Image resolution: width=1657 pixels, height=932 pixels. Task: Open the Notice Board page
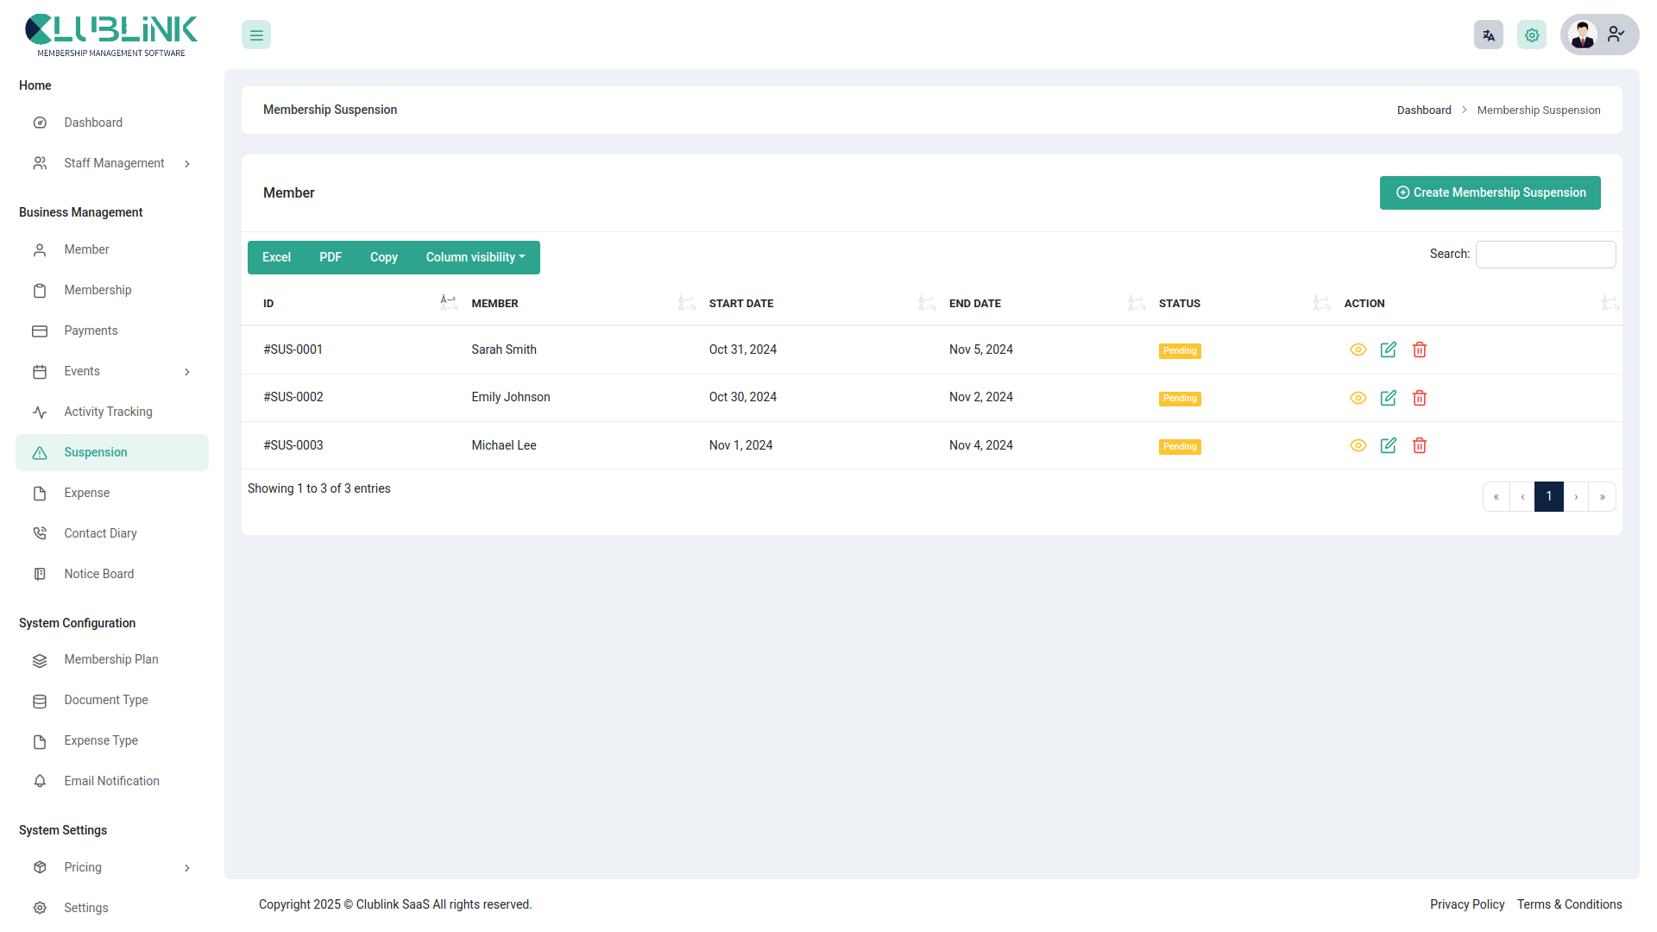tap(98, 574)
